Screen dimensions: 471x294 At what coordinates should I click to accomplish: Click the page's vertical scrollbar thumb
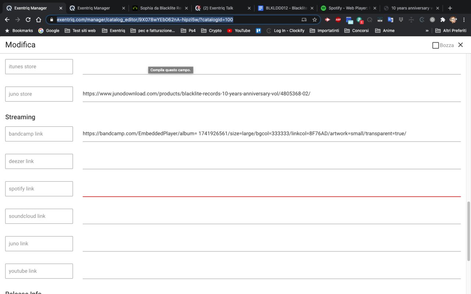tap(468, 231)
